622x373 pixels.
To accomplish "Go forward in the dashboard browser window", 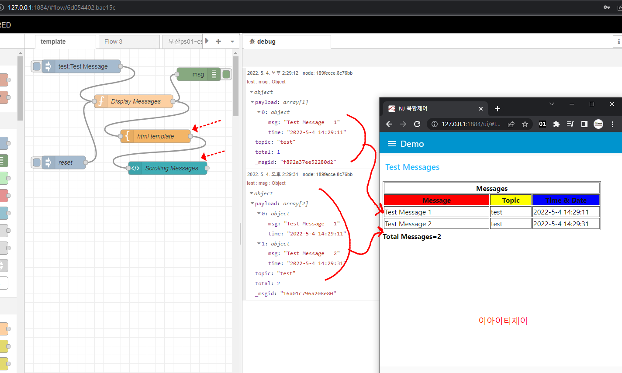I will pyautogui.click(x=403, y=124).
